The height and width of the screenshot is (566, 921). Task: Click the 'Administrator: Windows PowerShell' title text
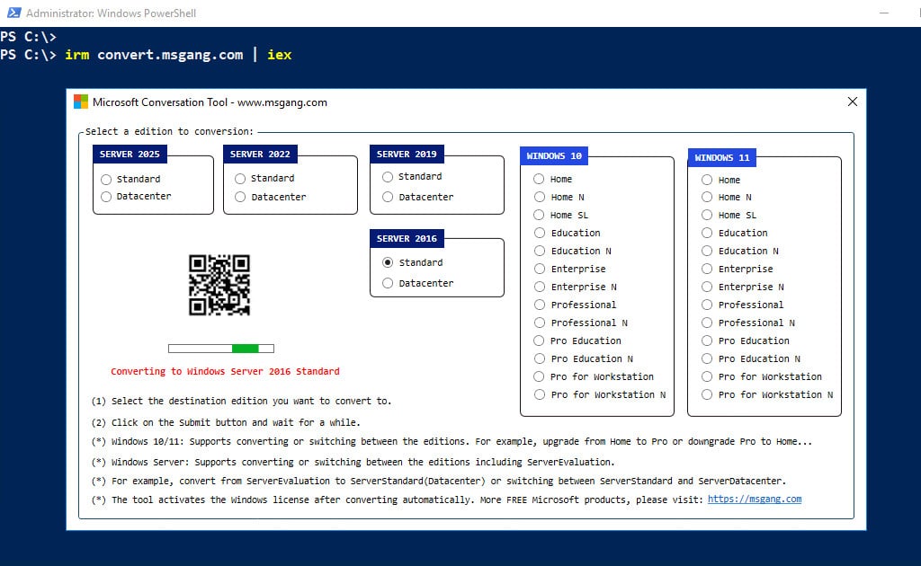pyautogui.click(x=111, y=13)
